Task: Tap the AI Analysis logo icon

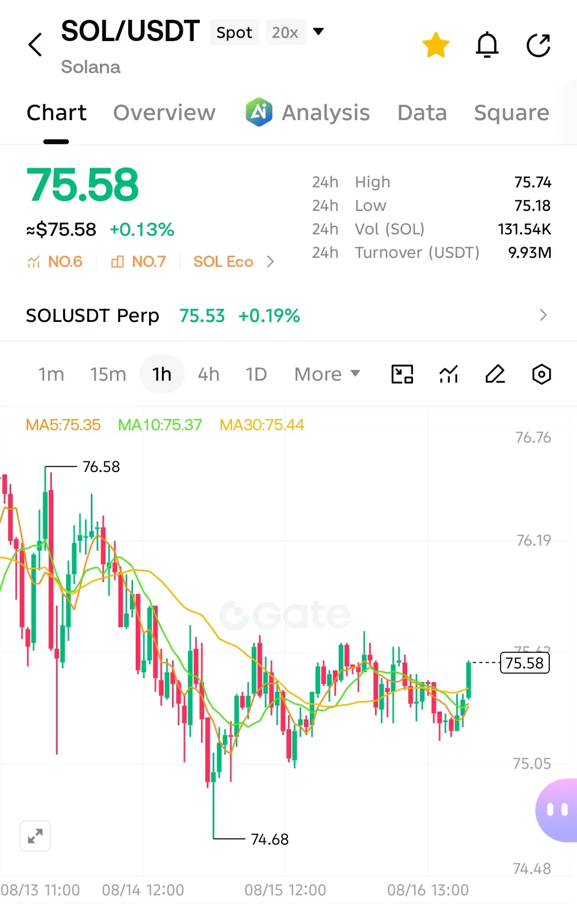Action: pos(259,112)
